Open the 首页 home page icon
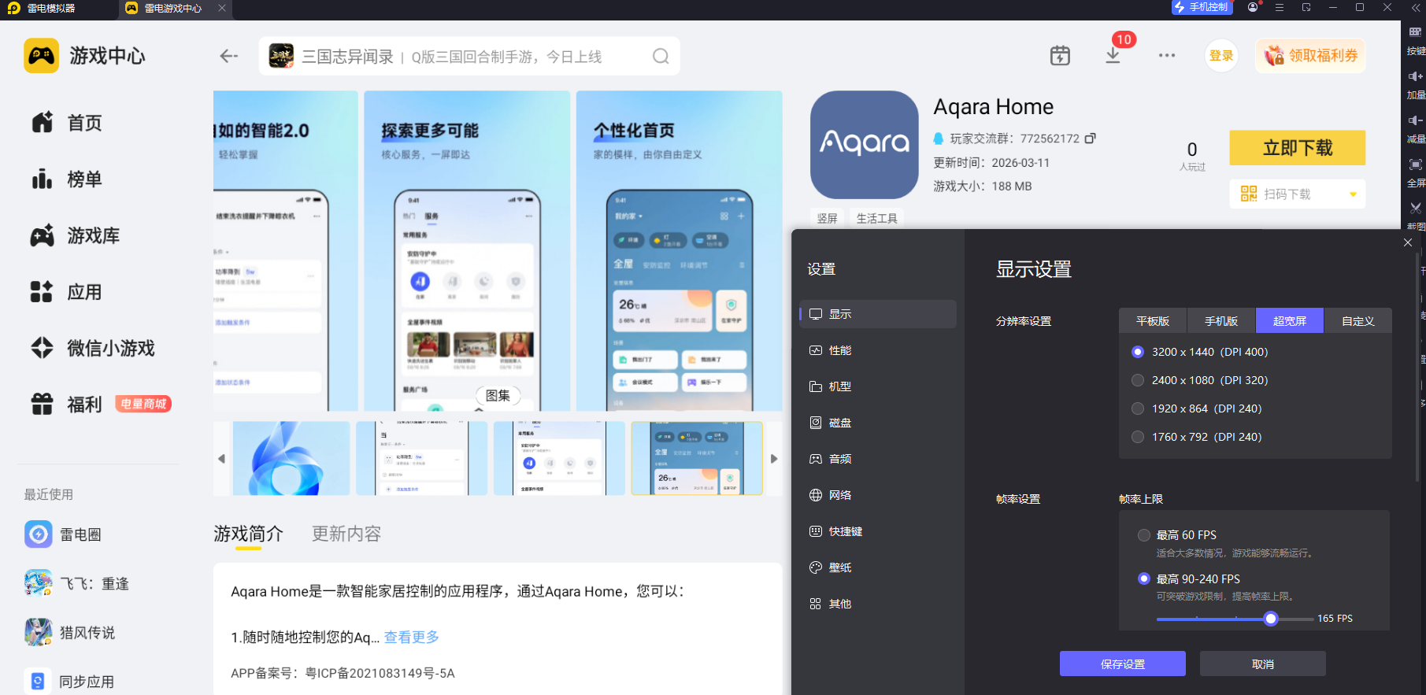1426x695 pixels. (43, 123)
